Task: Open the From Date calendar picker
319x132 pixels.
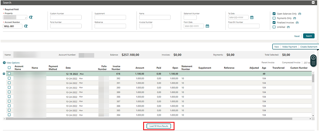Action: 207,26
